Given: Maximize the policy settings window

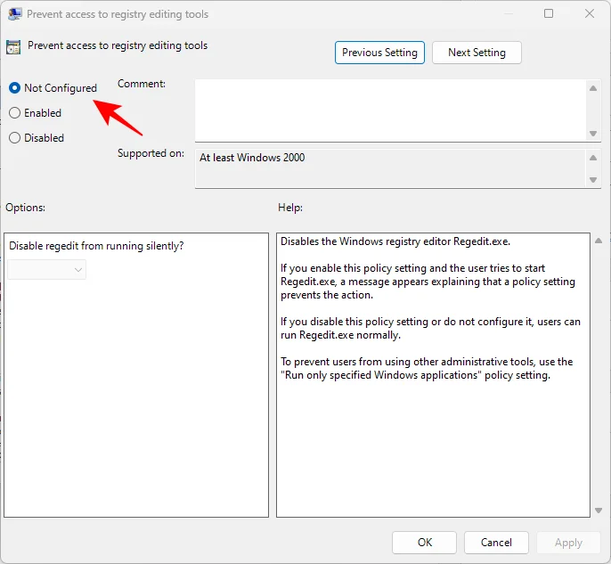Looking at the screenshot, I should pos(549,14).
